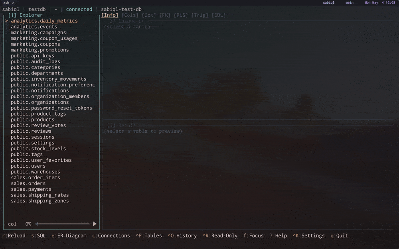Click the main label in top bar

point(350,2)
